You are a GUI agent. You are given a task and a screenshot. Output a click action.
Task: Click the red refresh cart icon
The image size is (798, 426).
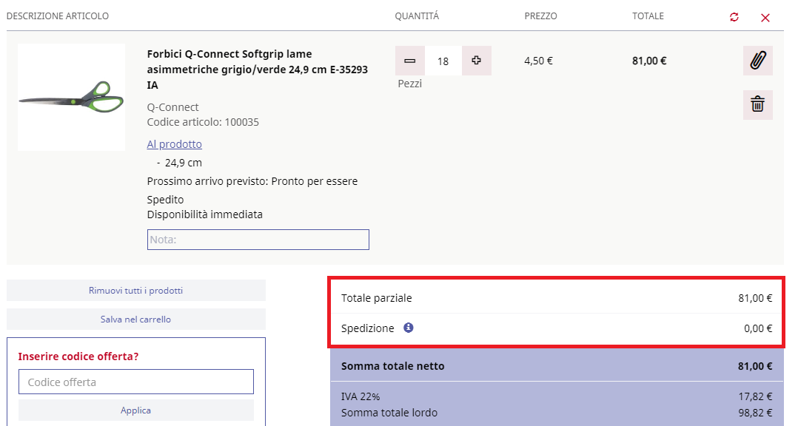pyautogui.click(x=734, y=17)
